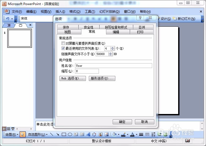The image size is (206, 146).
Task: Open the Spelling and Style tab
Action: [x=116, y=27]
